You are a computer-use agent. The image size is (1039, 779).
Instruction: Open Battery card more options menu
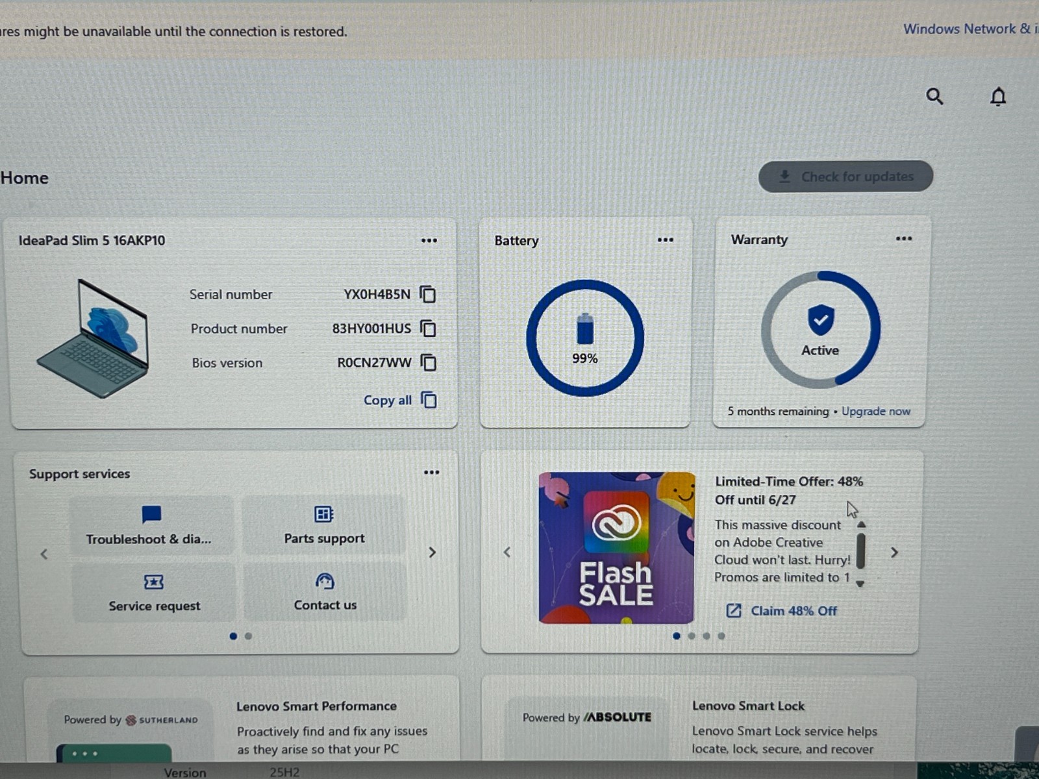pyautogui.click(x=666, y=240)
